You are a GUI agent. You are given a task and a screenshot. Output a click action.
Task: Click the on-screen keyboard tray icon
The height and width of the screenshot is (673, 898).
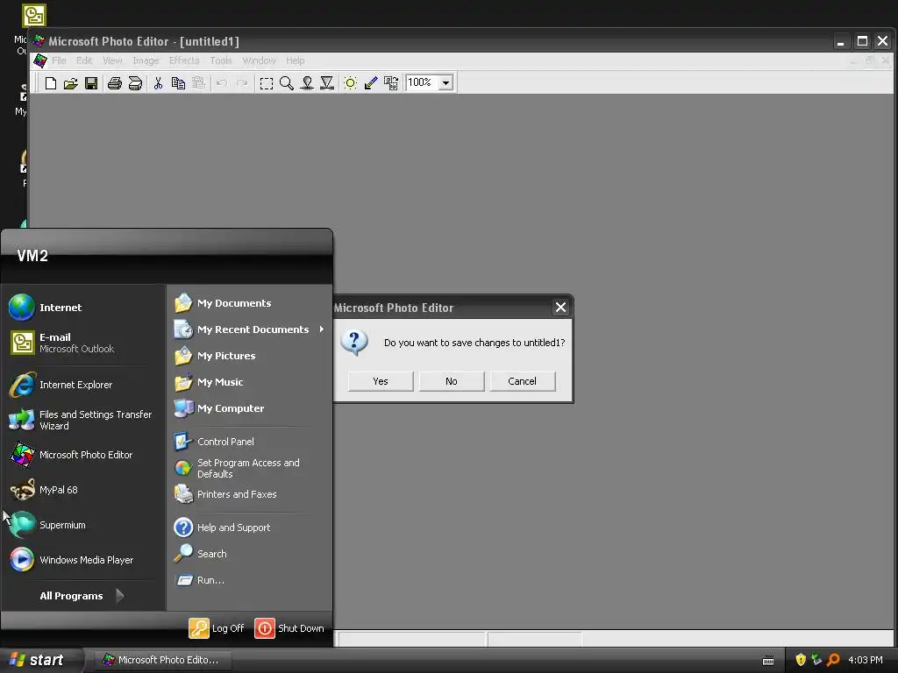pos(768,661)
